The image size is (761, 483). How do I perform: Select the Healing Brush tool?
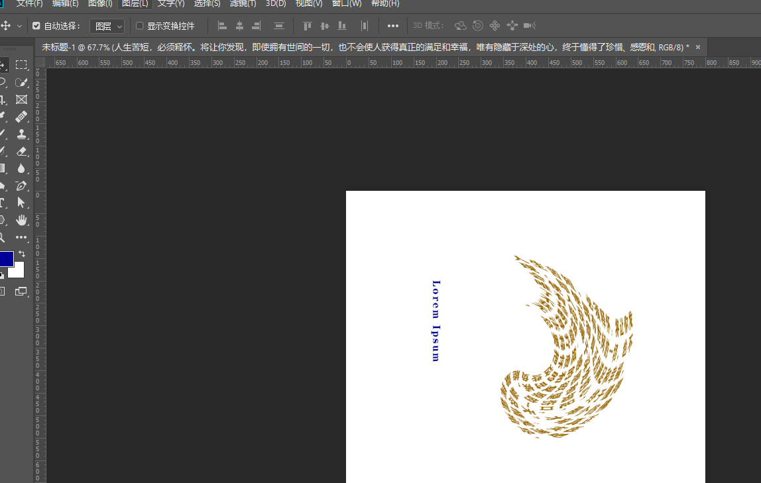[x=21, y=117]
